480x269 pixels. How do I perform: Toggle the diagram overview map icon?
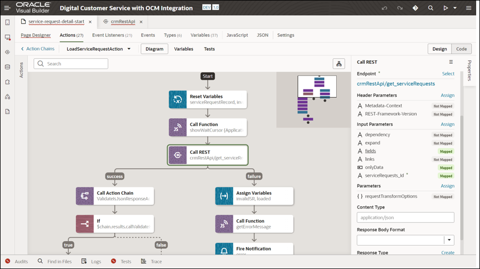[x=339, y=64]
